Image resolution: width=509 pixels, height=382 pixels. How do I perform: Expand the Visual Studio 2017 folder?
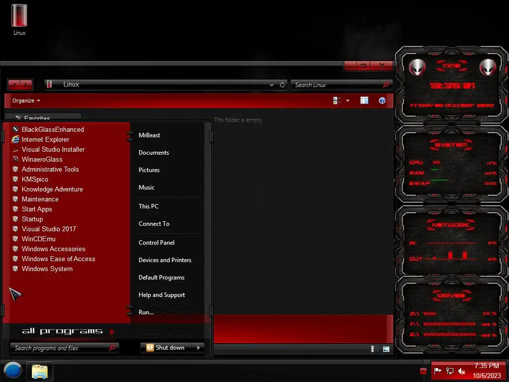(x=49, y=229)
